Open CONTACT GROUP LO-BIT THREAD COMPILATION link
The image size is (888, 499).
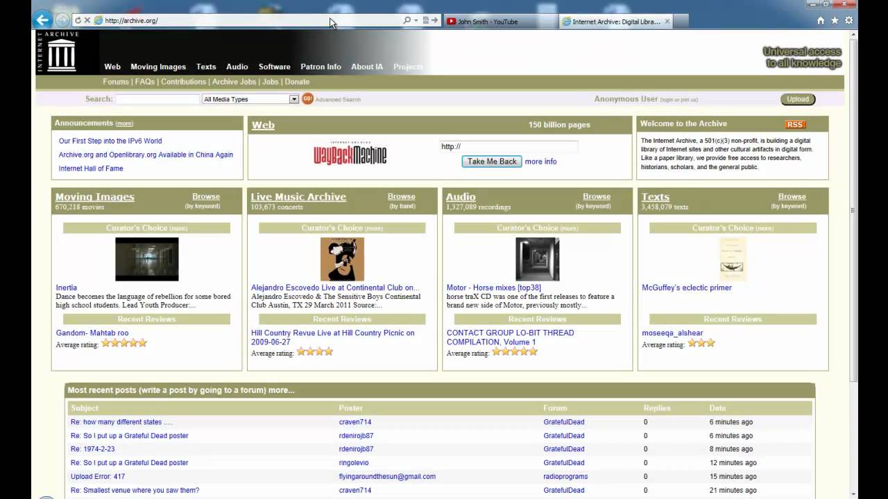click(x=511, y=337)
